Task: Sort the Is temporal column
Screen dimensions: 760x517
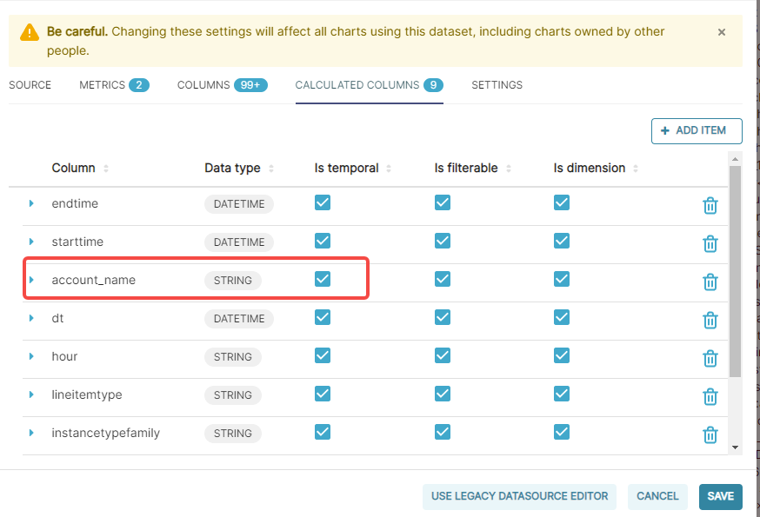Action: point(389,168)
